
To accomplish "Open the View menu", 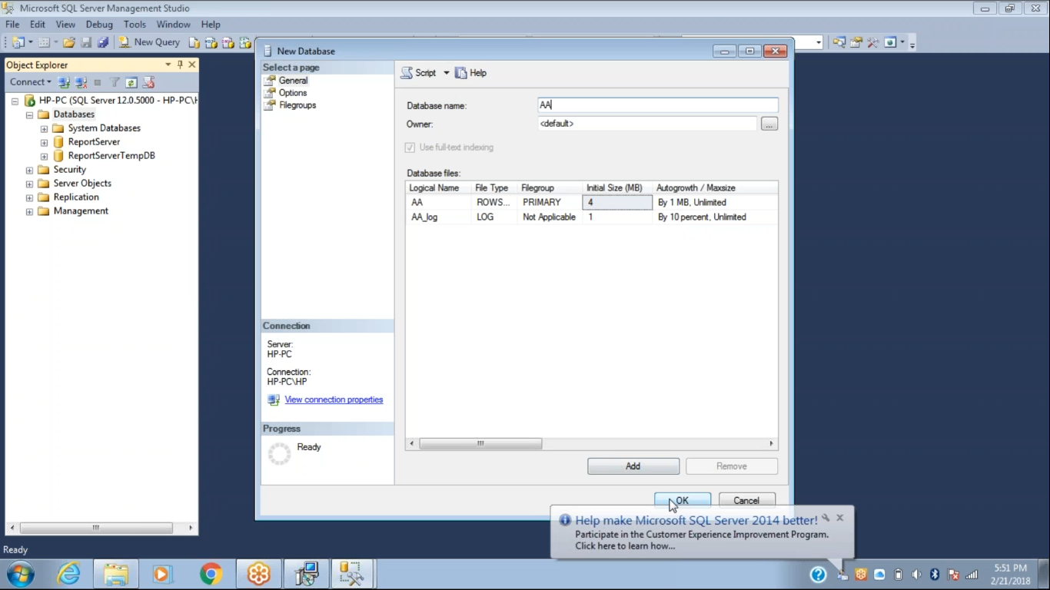I will click(x=65, y=25).
